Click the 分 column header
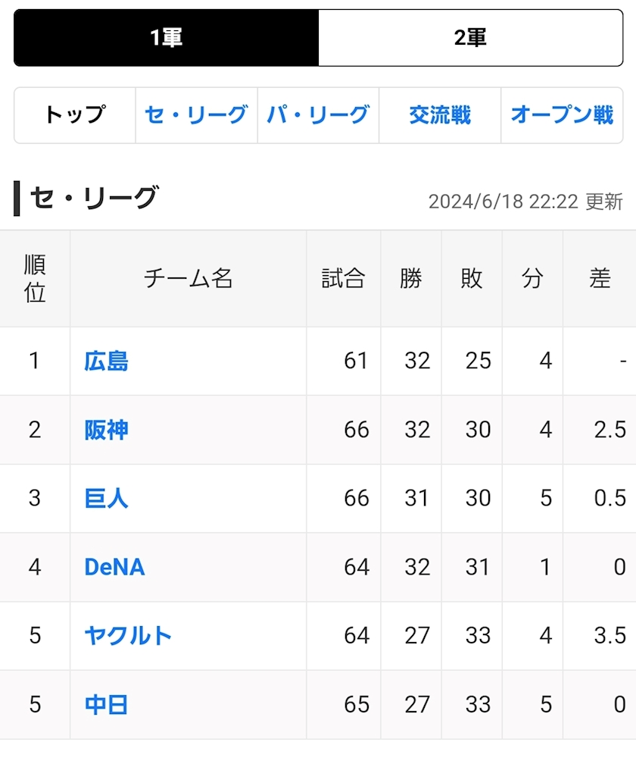636x761 pixels. pyautogui.click(x=532, y=278)
